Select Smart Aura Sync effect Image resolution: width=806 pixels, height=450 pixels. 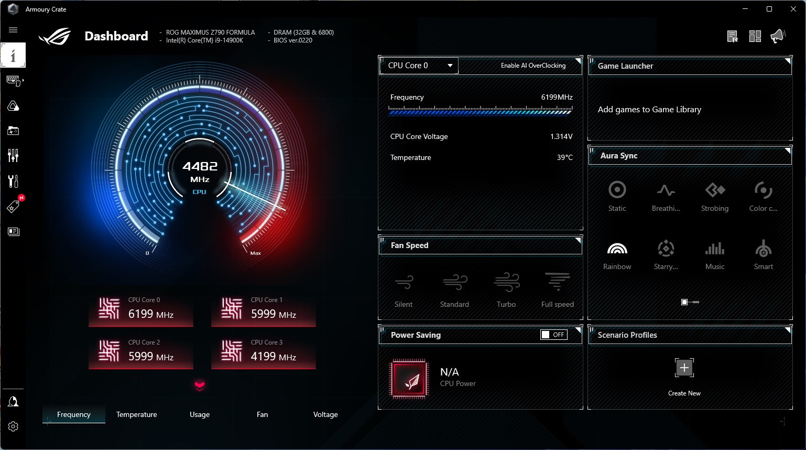tap(764, 255)
